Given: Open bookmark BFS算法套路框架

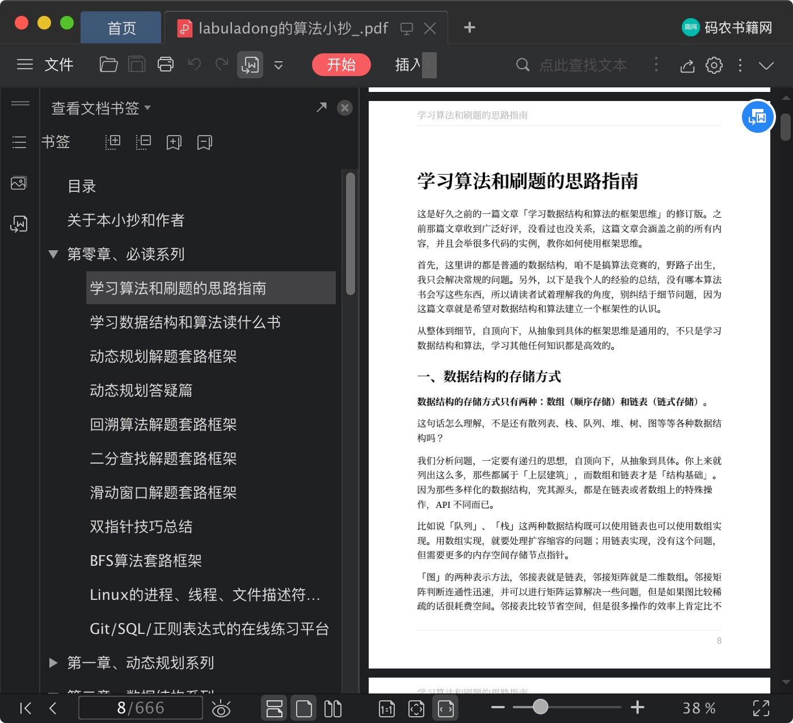Looking at the screenshot, I should [146, 561].
